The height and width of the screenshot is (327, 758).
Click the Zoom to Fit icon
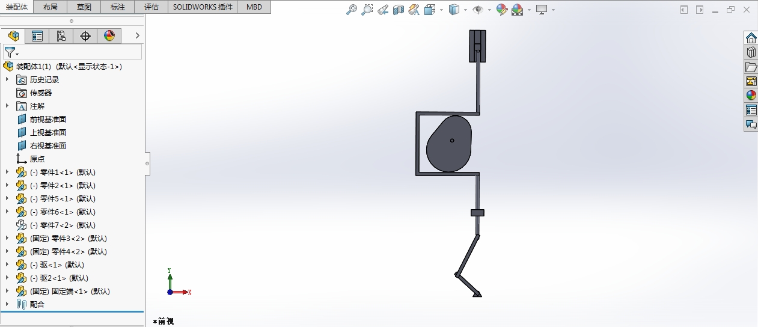click(x=352, y=10)
